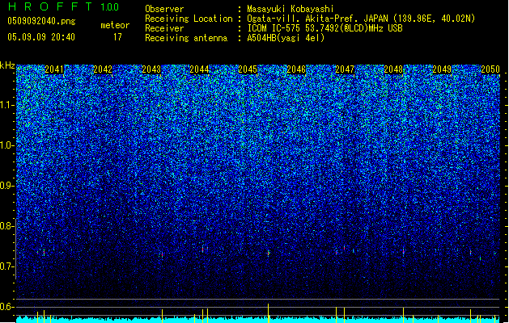Click the meteor label

coord(115,25)
